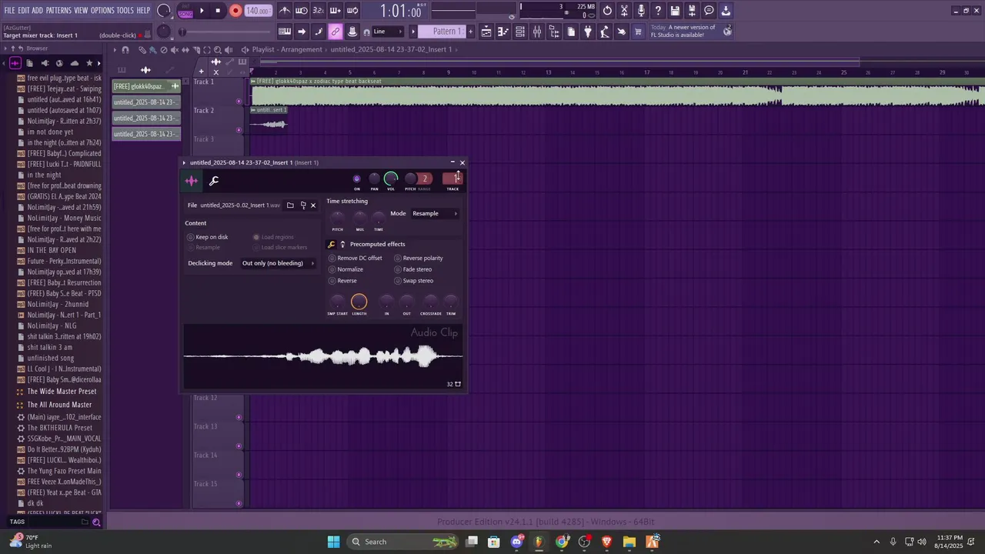Click the chat bubble icon in top toolbar

[709, 11]
